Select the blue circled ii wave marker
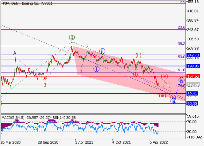204x146 pixels. tap(102, 51)
